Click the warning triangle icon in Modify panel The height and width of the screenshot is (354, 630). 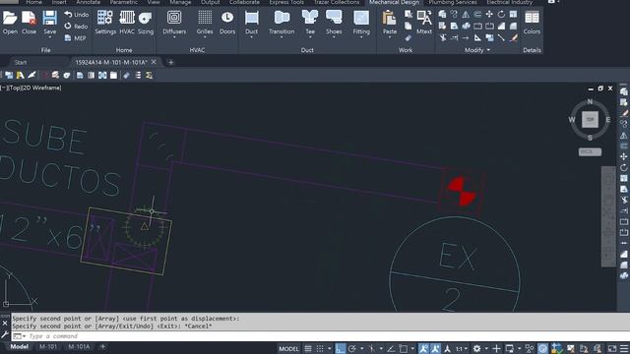pos(466,14)
